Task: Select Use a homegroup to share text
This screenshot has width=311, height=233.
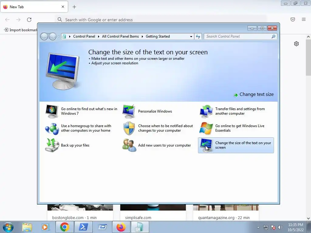Action: point(86,128)
